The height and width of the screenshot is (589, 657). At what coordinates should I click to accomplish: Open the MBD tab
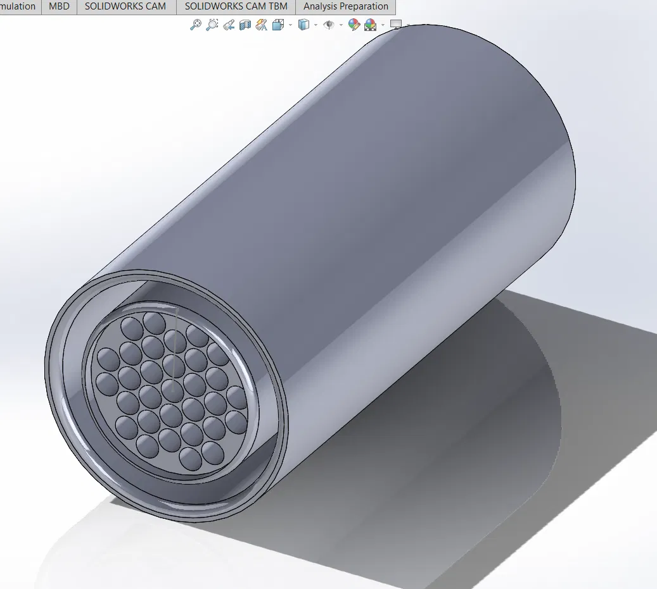[59, 7]
